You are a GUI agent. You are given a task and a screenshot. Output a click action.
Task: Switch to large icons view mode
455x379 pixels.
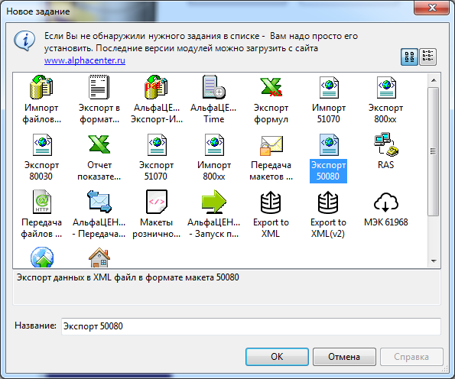(x=409, y=57)
